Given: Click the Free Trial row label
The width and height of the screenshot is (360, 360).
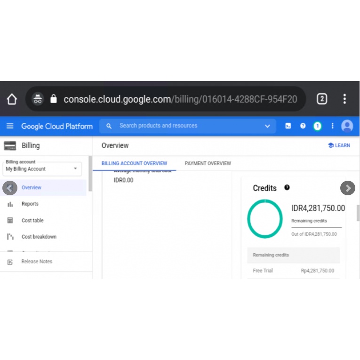Looking at the screenshot, I should (x=263, y=271).
